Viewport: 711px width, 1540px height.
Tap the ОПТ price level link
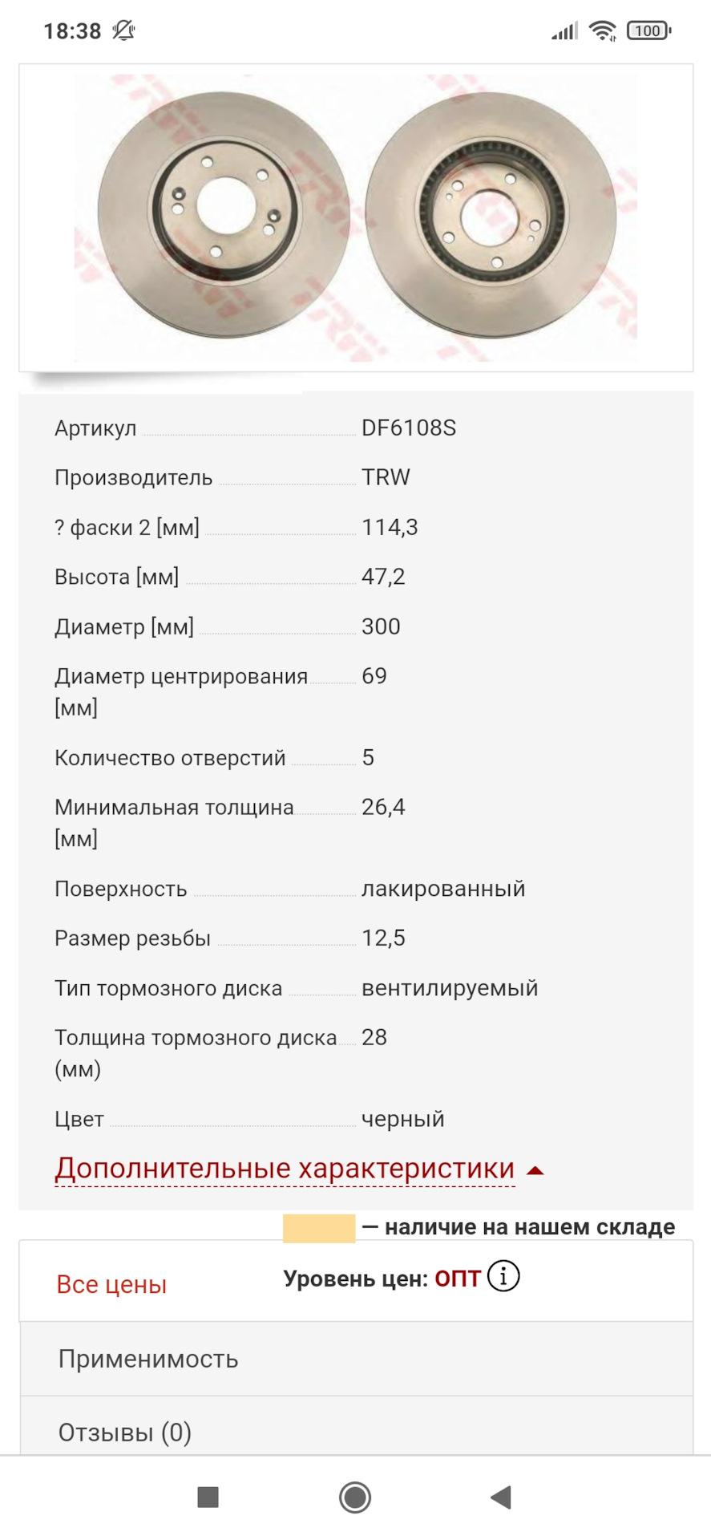[458, 1279]
